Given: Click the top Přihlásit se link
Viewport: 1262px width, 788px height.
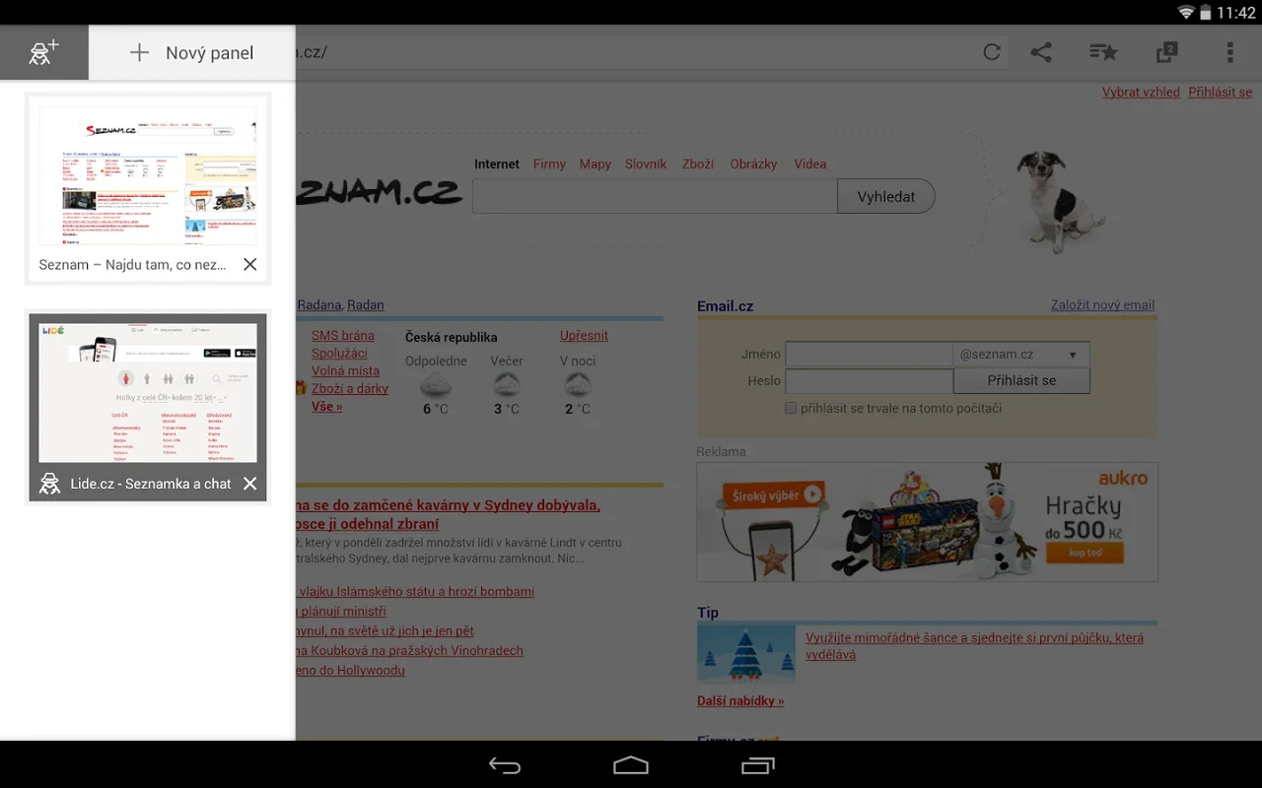Looking at the screenshot, I should [1220, 92].
